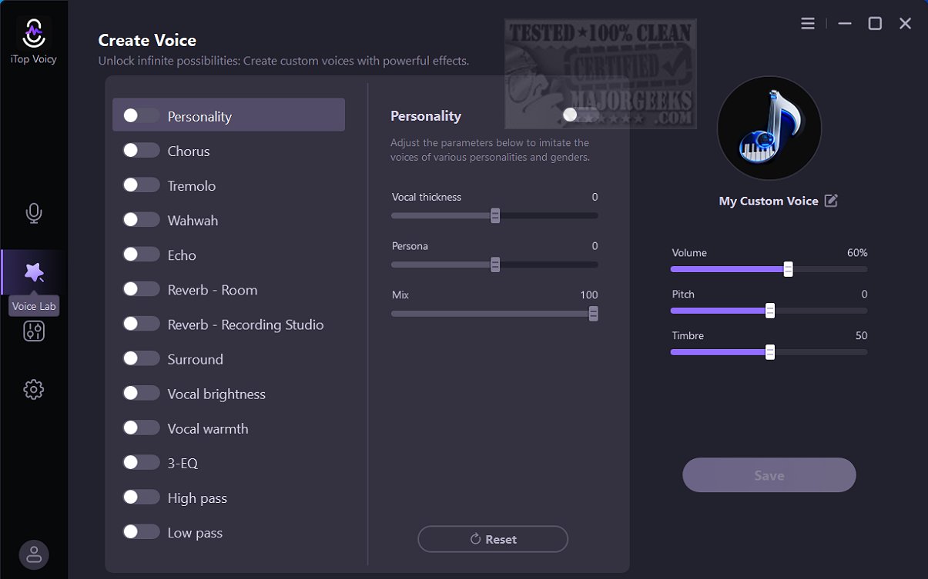Turn on the Echo effect switch
Image resolution: width=928 pixels, height=579 pixels.
tap(141, 255)
